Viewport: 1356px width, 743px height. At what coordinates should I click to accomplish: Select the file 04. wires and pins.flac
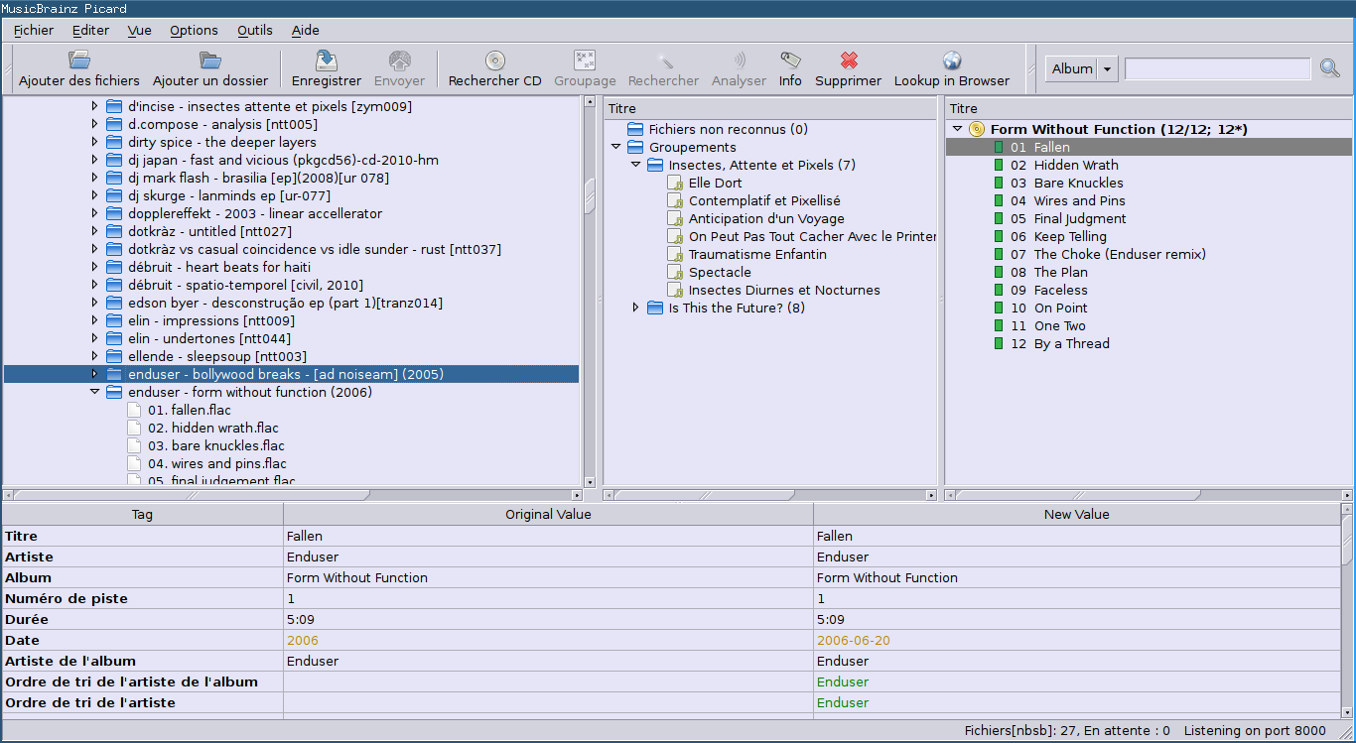pos(217,463)
